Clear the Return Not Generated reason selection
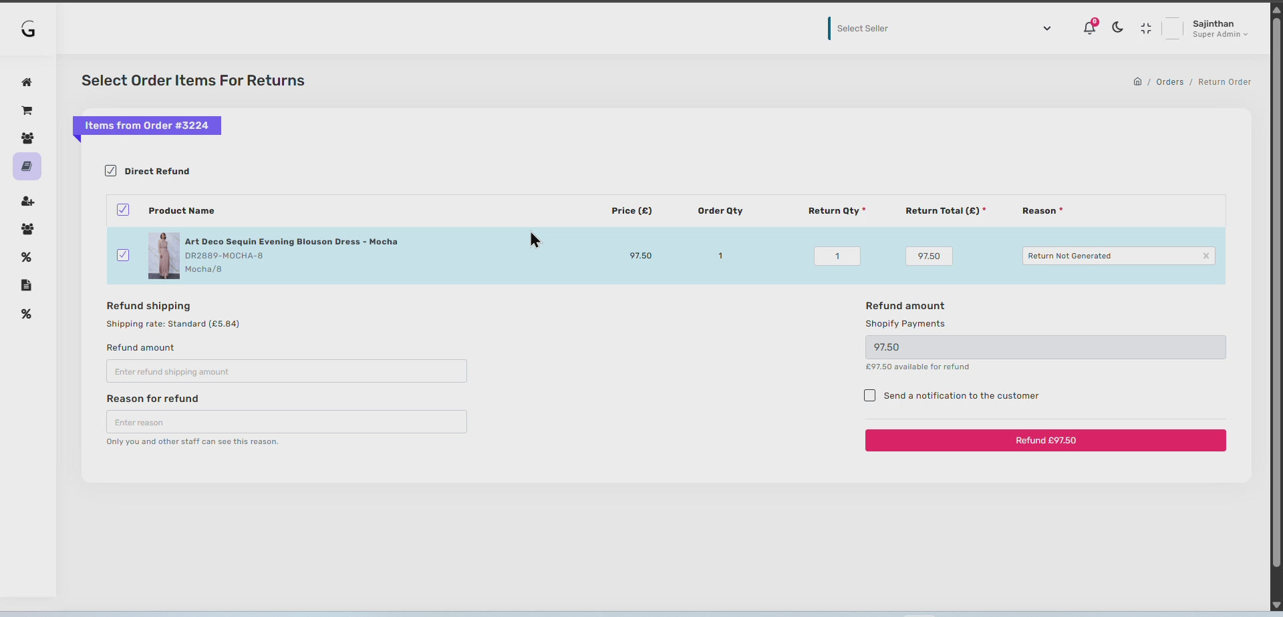 (1206, 256)
